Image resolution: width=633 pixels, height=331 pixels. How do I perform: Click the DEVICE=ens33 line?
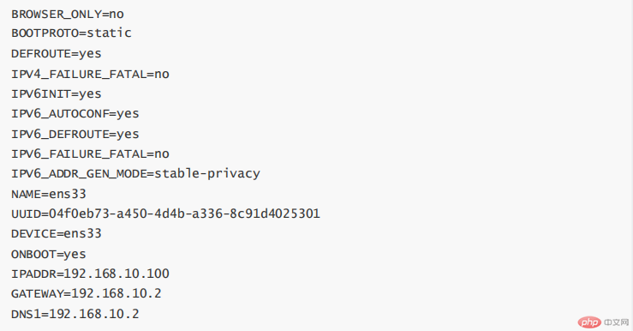(57, 233)
